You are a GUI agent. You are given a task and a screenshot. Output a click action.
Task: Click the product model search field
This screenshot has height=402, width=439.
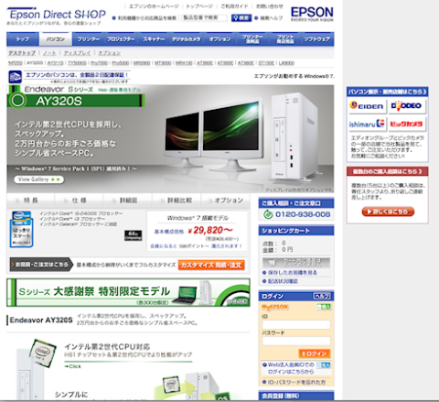coord(204,18)
